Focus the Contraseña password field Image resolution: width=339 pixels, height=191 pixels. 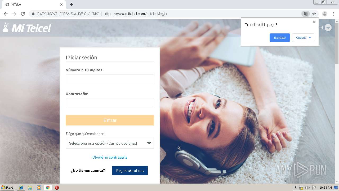click(x=110, y=102)
